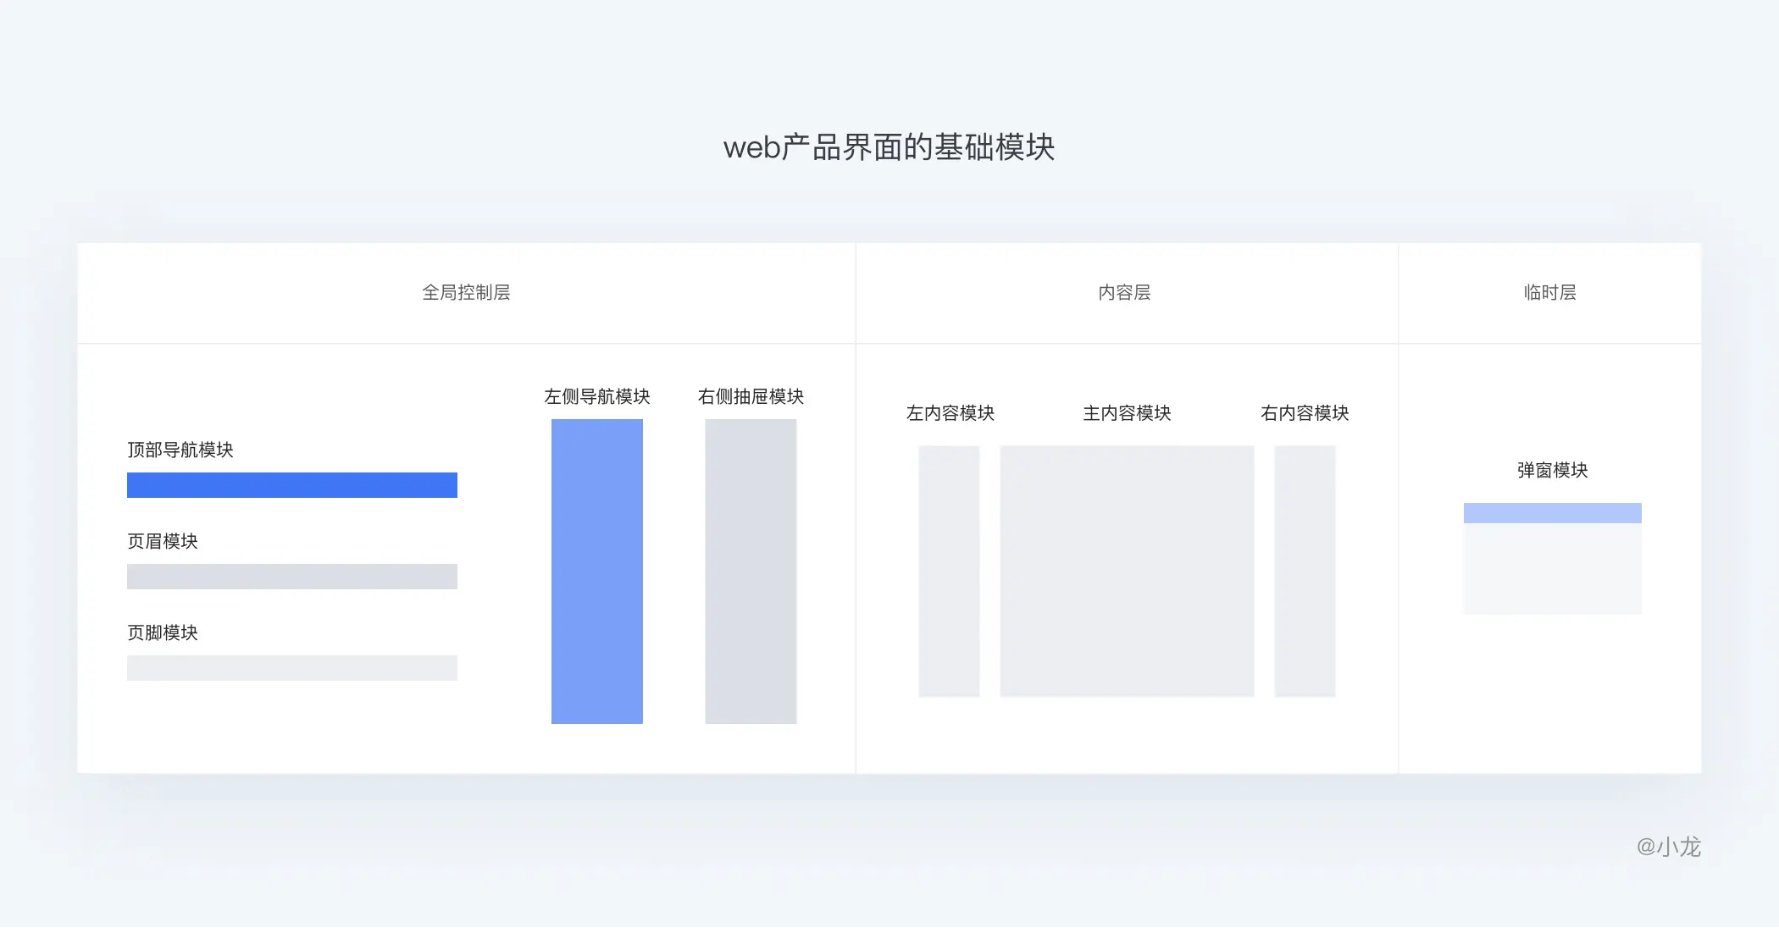Click the 临时层 column header

1549,293
